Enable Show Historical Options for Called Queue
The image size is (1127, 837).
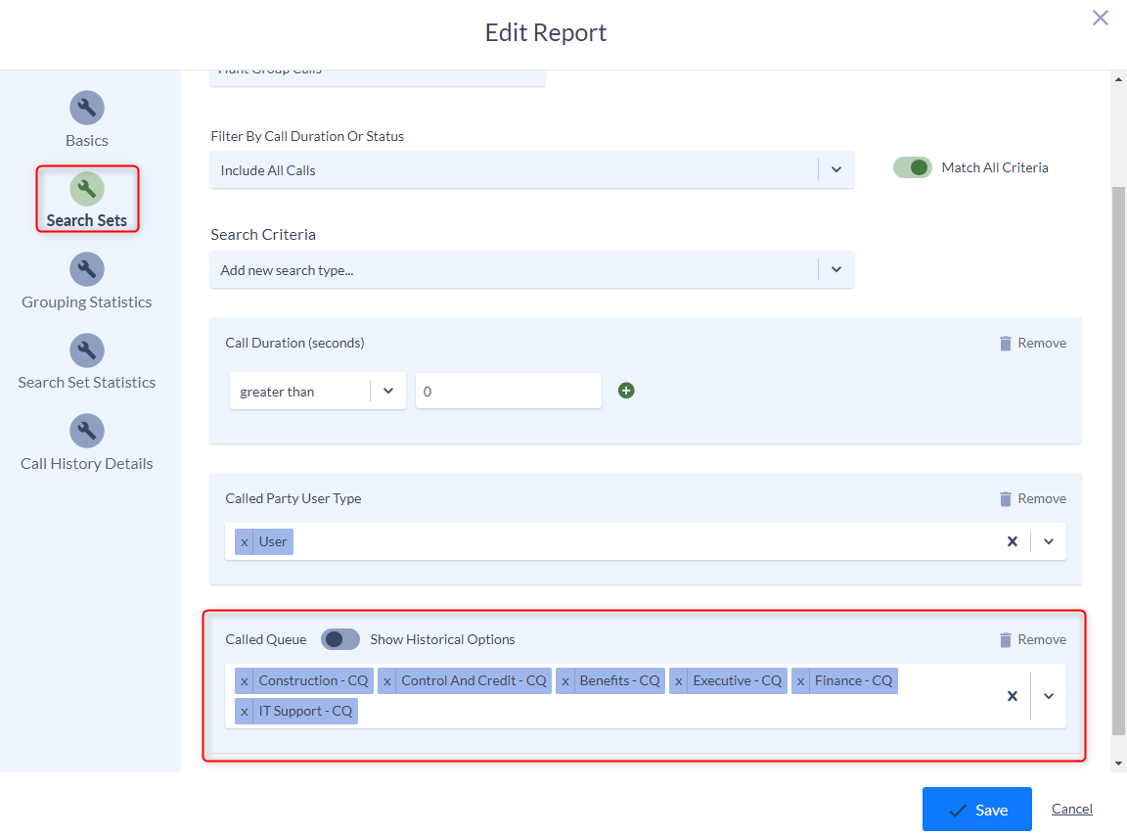pos(339,639)
